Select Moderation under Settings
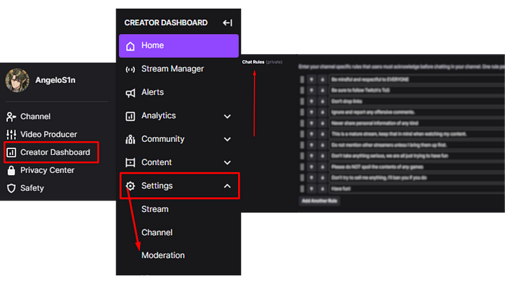 click(163, 255)
